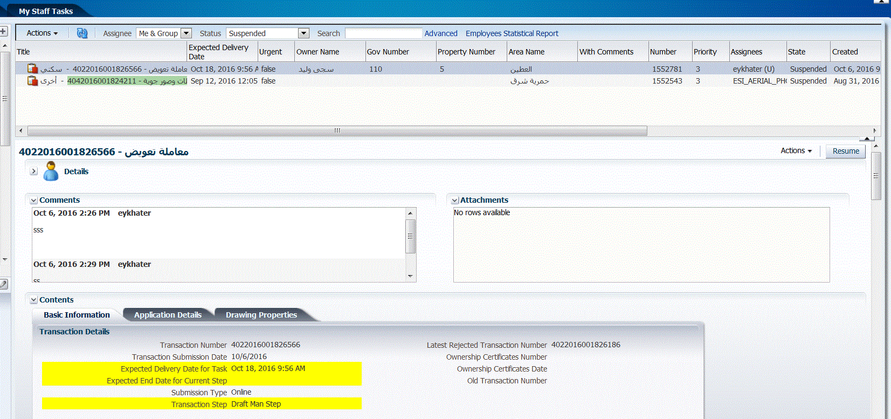Image resolution: width=891 pixels, height=419 pixels.
Task: Click task number 1552781 cell
Action: click(667, 69)
